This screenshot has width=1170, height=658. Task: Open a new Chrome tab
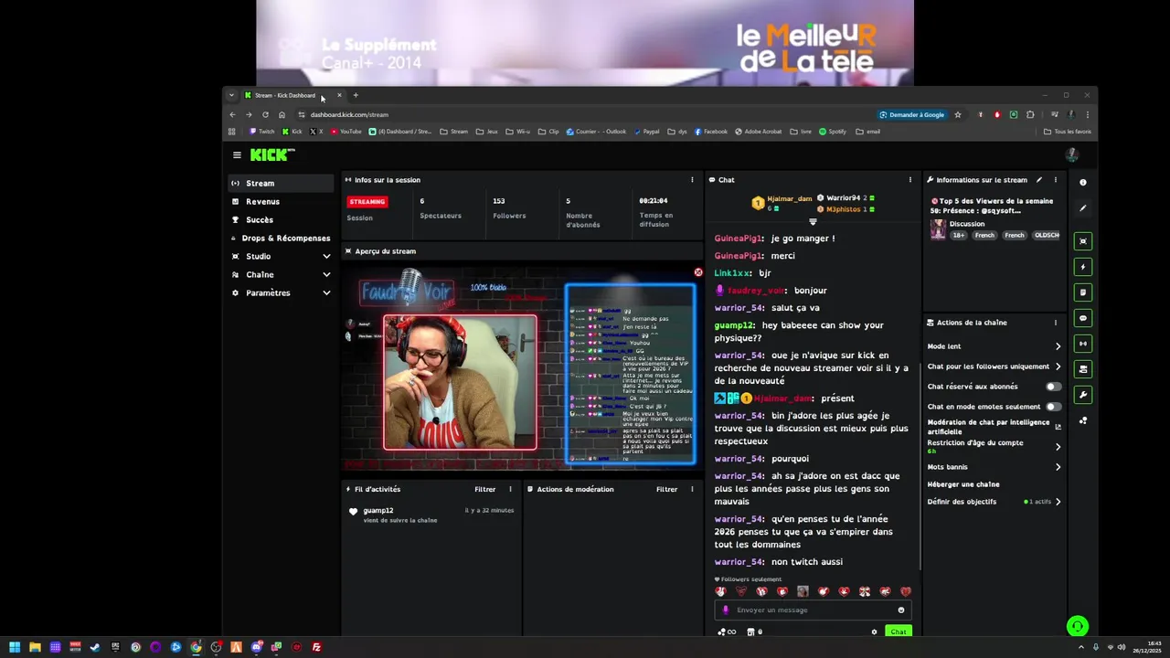click(x=356, y=95)
